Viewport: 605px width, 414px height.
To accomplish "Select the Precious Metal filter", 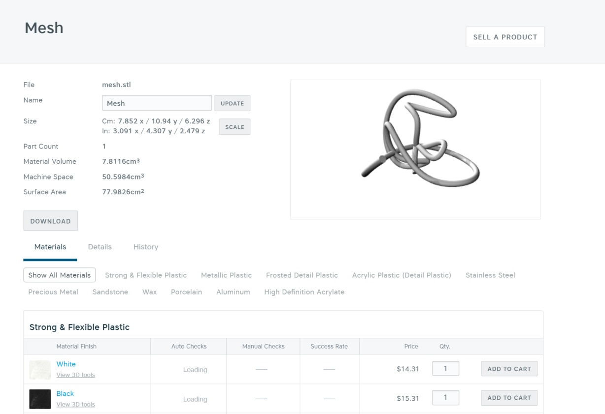I will point(53,292).
